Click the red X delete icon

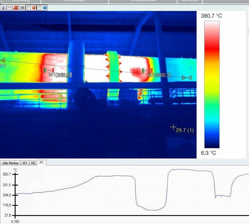coord(16,8)
